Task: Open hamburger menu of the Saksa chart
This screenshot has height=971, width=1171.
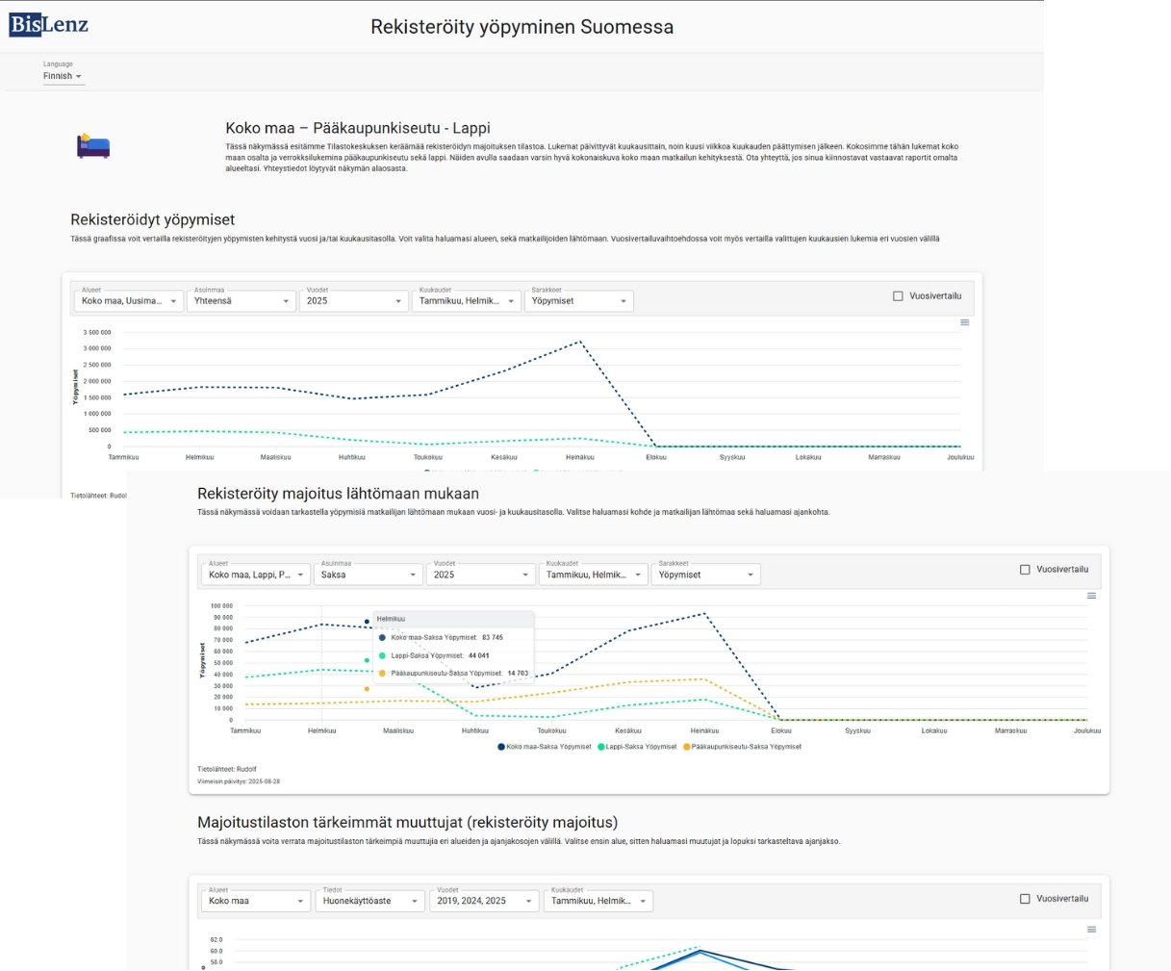Action: tap(1091, 596)
